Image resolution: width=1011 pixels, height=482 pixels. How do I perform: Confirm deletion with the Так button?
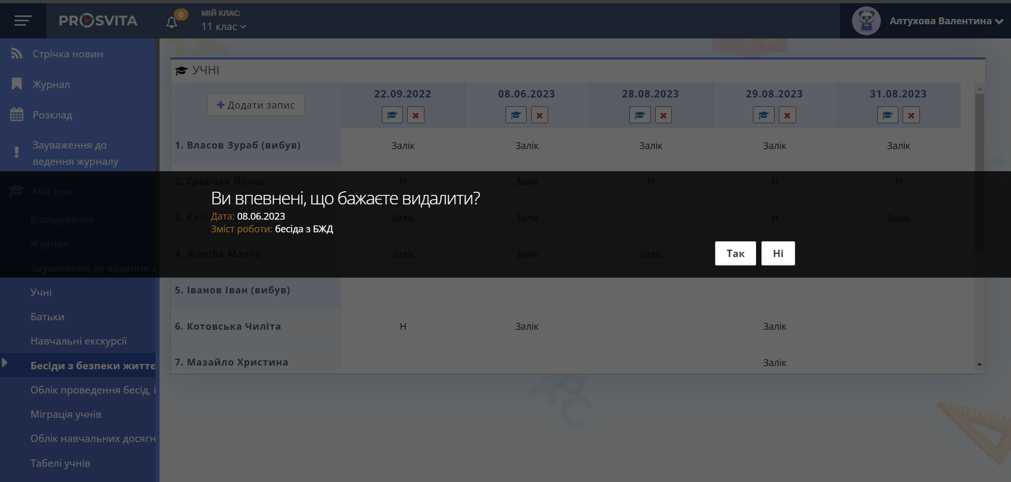point(735,253)
